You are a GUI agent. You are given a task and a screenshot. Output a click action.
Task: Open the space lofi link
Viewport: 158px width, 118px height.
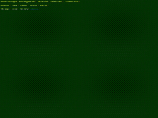[44, 5]
